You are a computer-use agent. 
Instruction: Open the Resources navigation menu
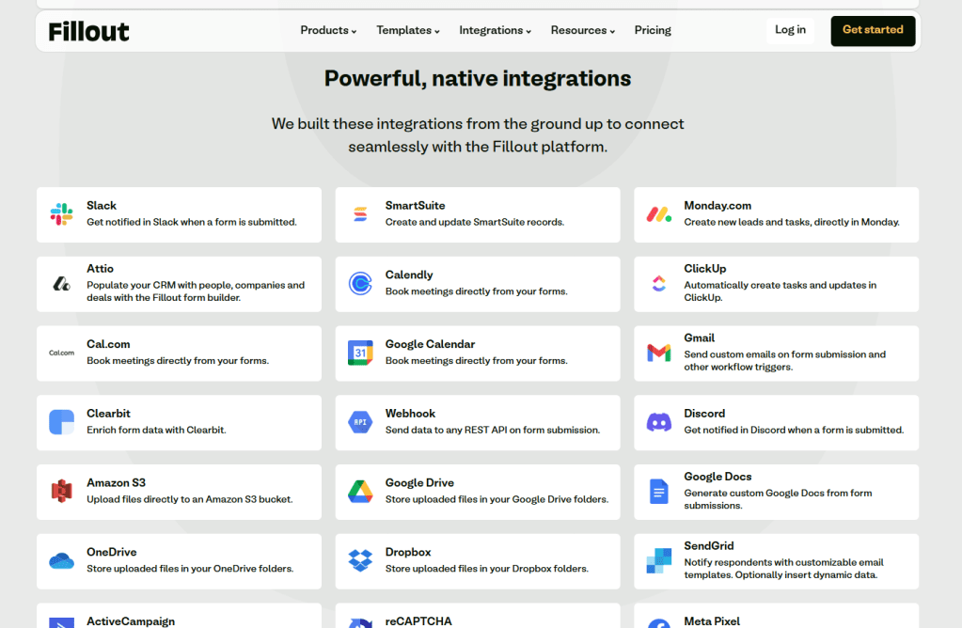click(582, 30)
